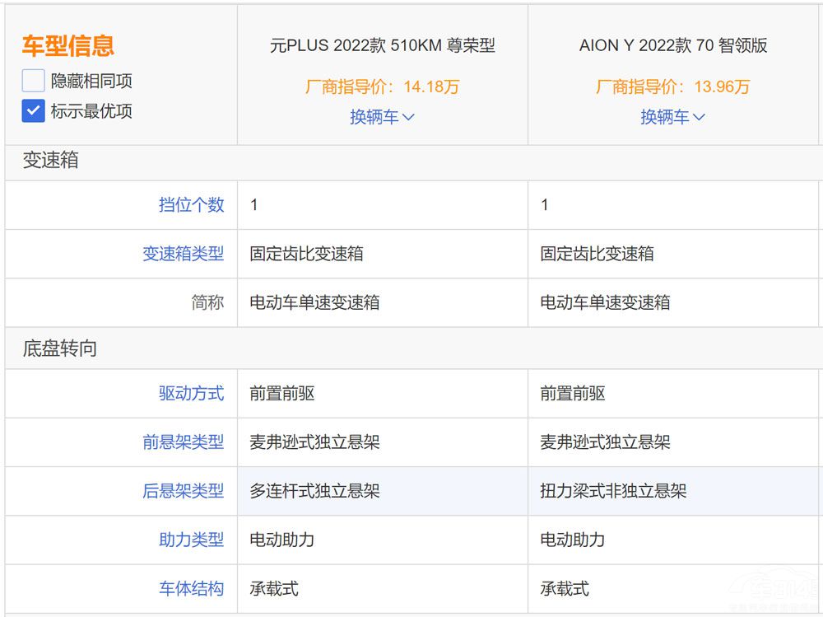Select the AION Y 2022款 70 智领版 title
Image resolution: width=823 pixels, height=617 pixels.
pyautogui.click(x=672, y=45)
